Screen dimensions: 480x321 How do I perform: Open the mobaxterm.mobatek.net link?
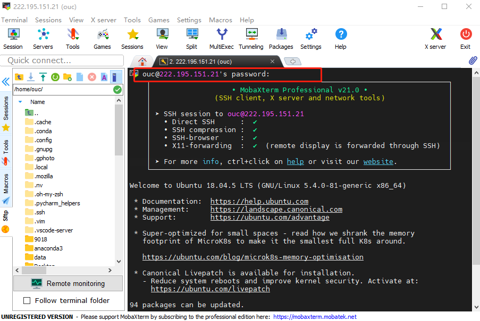pos(315,317)
